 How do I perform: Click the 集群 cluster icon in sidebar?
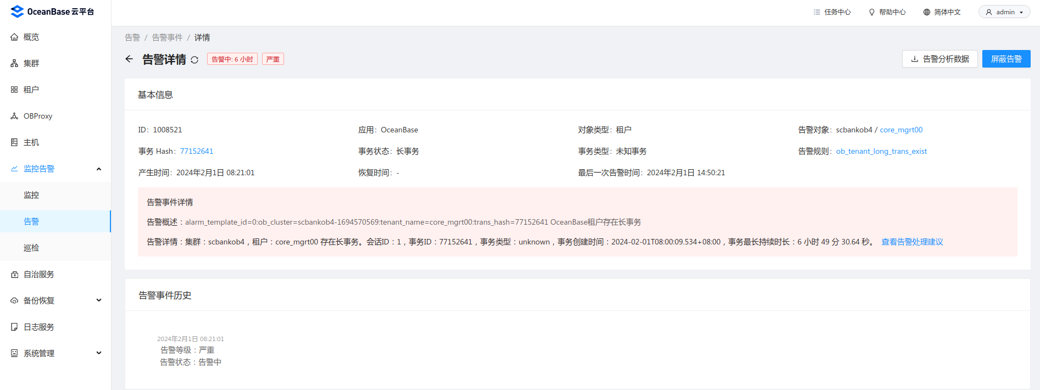(x=14, y=63)
